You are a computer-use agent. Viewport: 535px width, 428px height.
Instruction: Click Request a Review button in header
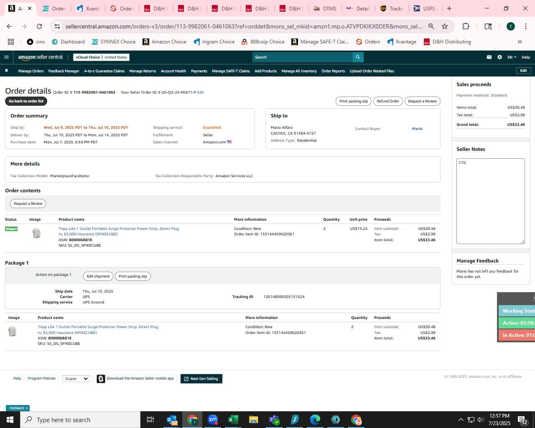(422, 101)
